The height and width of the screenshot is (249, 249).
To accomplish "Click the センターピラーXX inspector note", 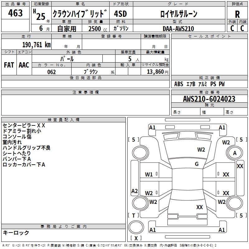I will pyautogui.click(x=24, y=125).
